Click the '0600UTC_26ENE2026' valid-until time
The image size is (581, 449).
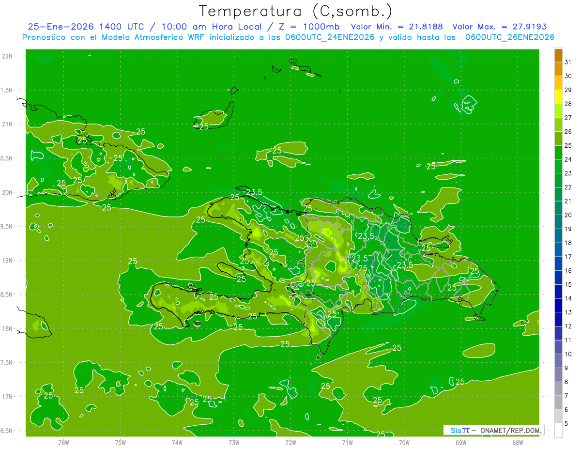(509, 37)
